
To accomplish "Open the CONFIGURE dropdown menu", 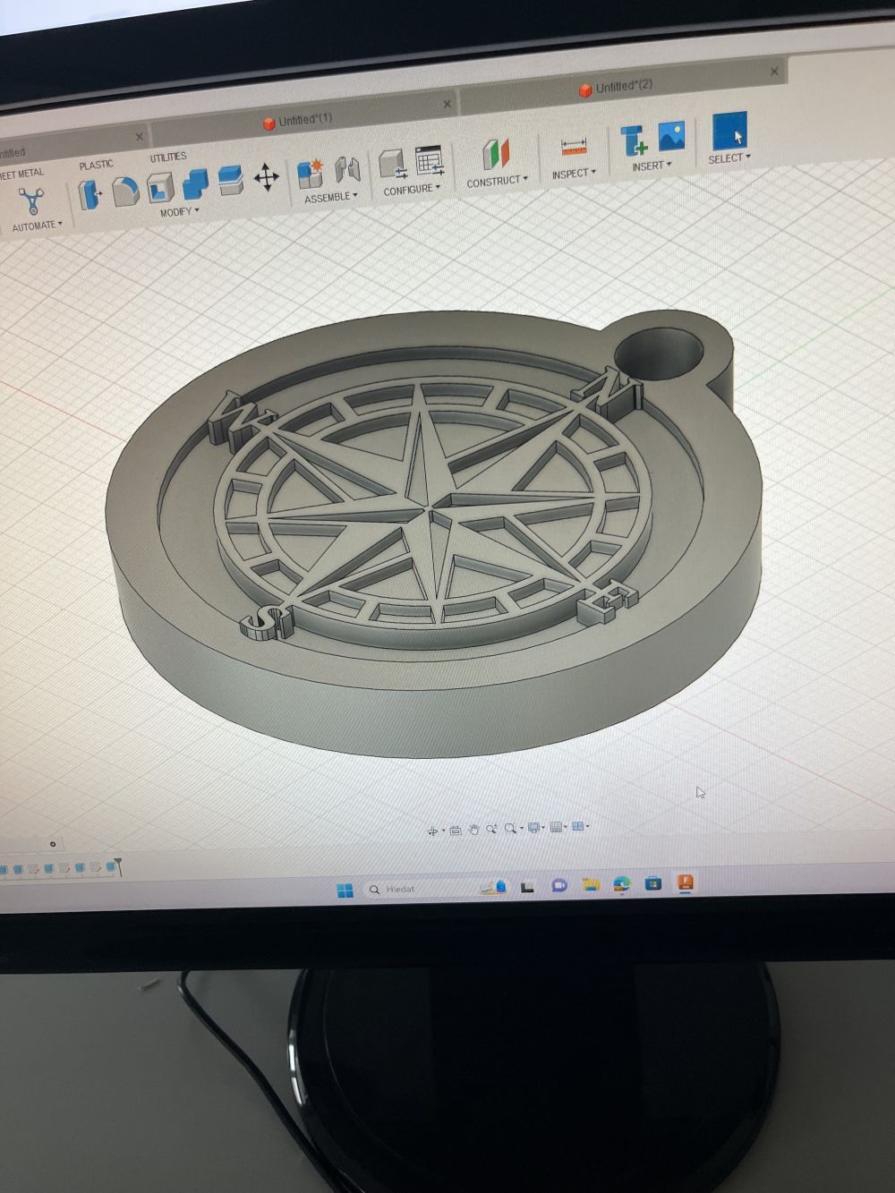I will click(412, 189).
